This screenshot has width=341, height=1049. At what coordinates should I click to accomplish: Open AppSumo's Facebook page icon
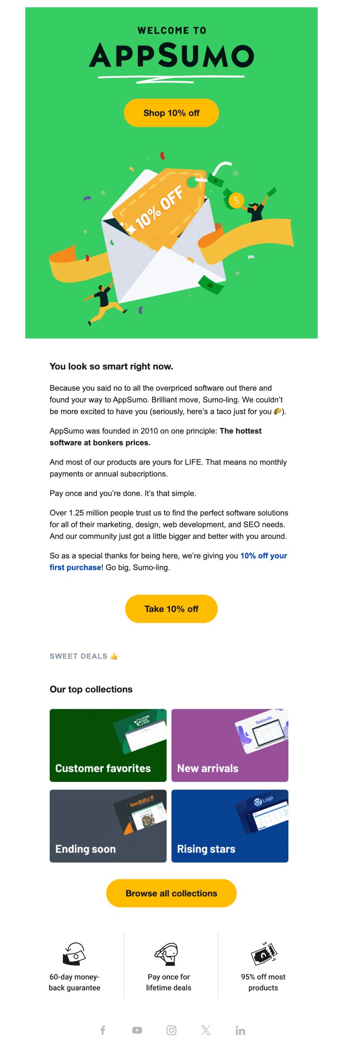[x=103, y=1030]
